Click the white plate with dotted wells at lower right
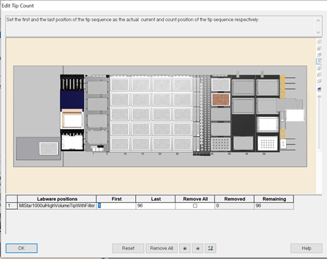 268,144
